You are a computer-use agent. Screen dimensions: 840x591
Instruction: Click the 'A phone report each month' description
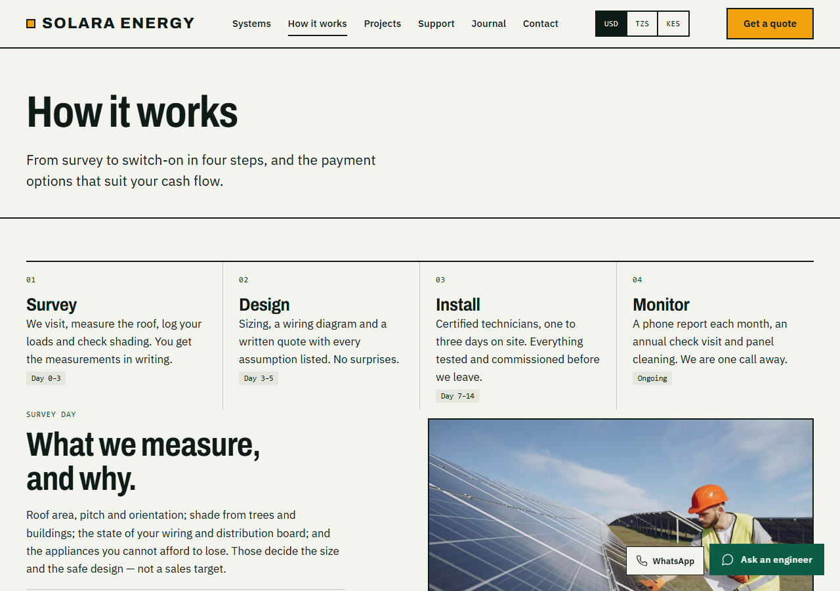coord(710,341)
